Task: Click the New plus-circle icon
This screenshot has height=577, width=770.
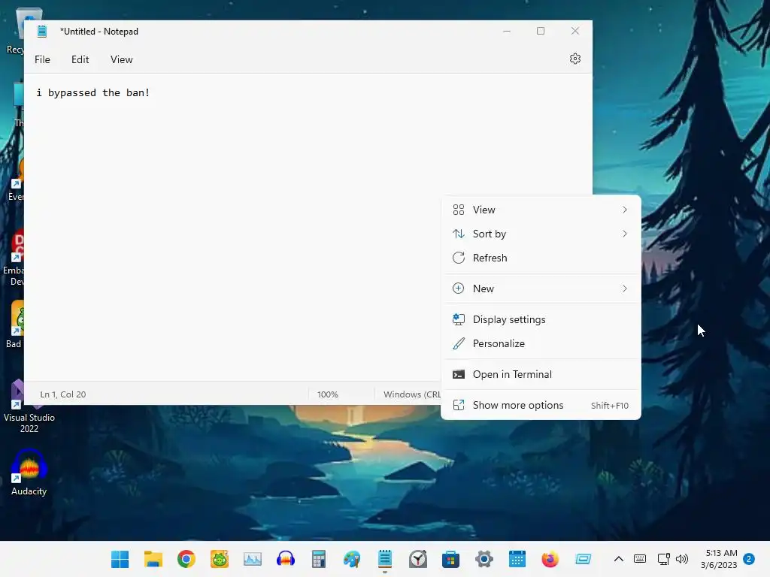Action: 458,288
